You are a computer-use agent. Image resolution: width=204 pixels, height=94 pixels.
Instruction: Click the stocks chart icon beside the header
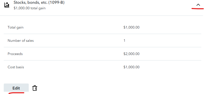coord(7,5)
